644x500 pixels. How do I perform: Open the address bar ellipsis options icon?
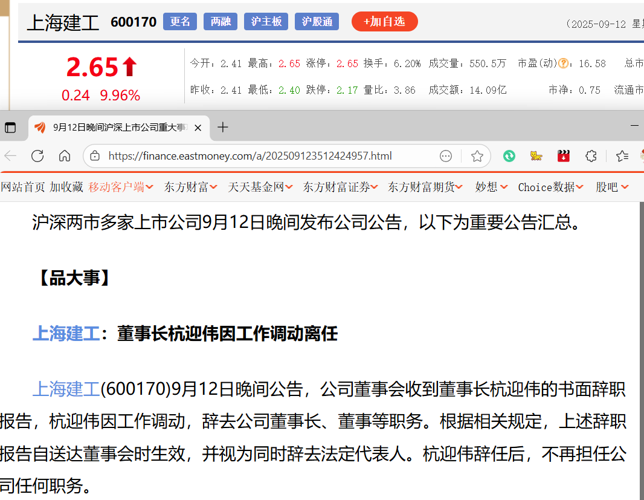[x=446, y=156]
